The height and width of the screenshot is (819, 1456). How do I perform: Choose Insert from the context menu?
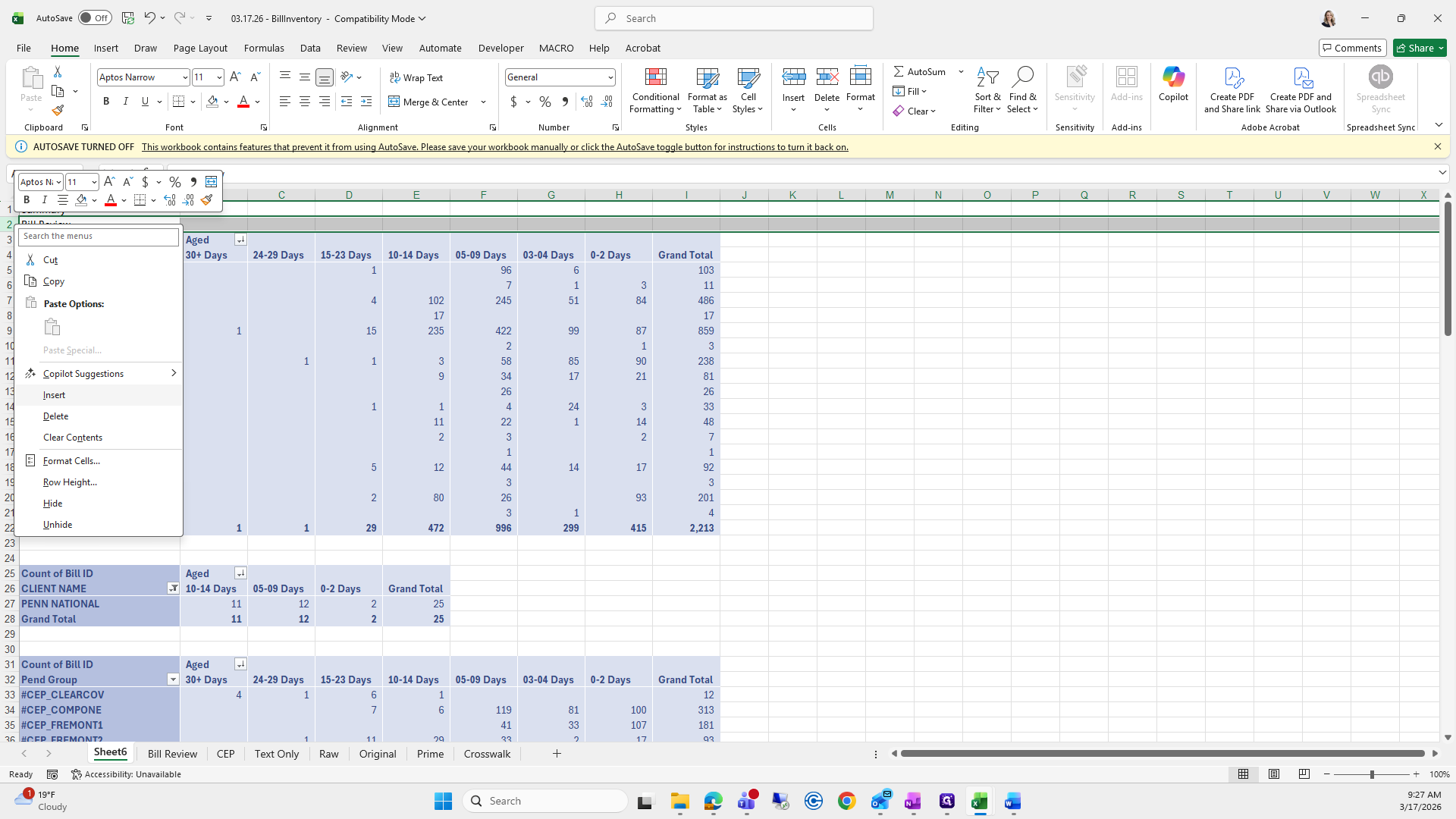tap(55, 395)
